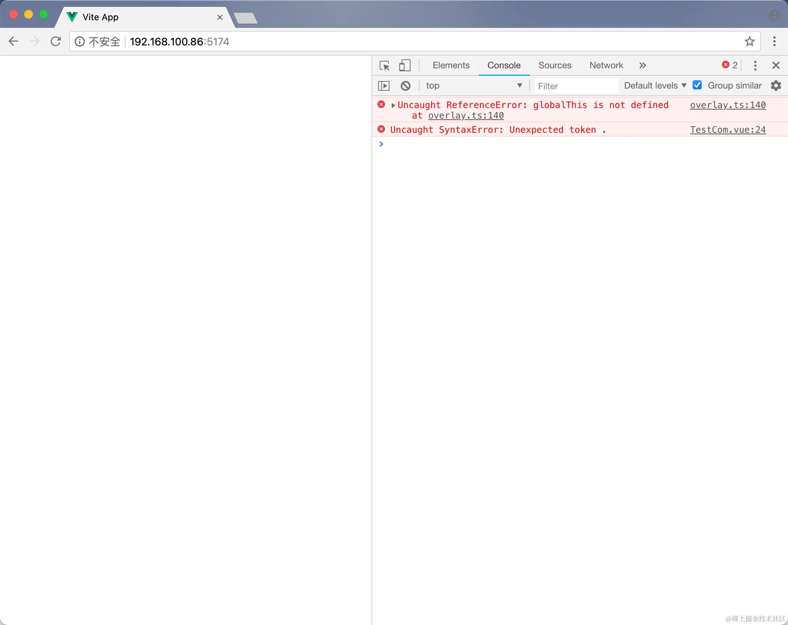
Task: Switch to the Elements tab
Action: [x=451, y=66]
